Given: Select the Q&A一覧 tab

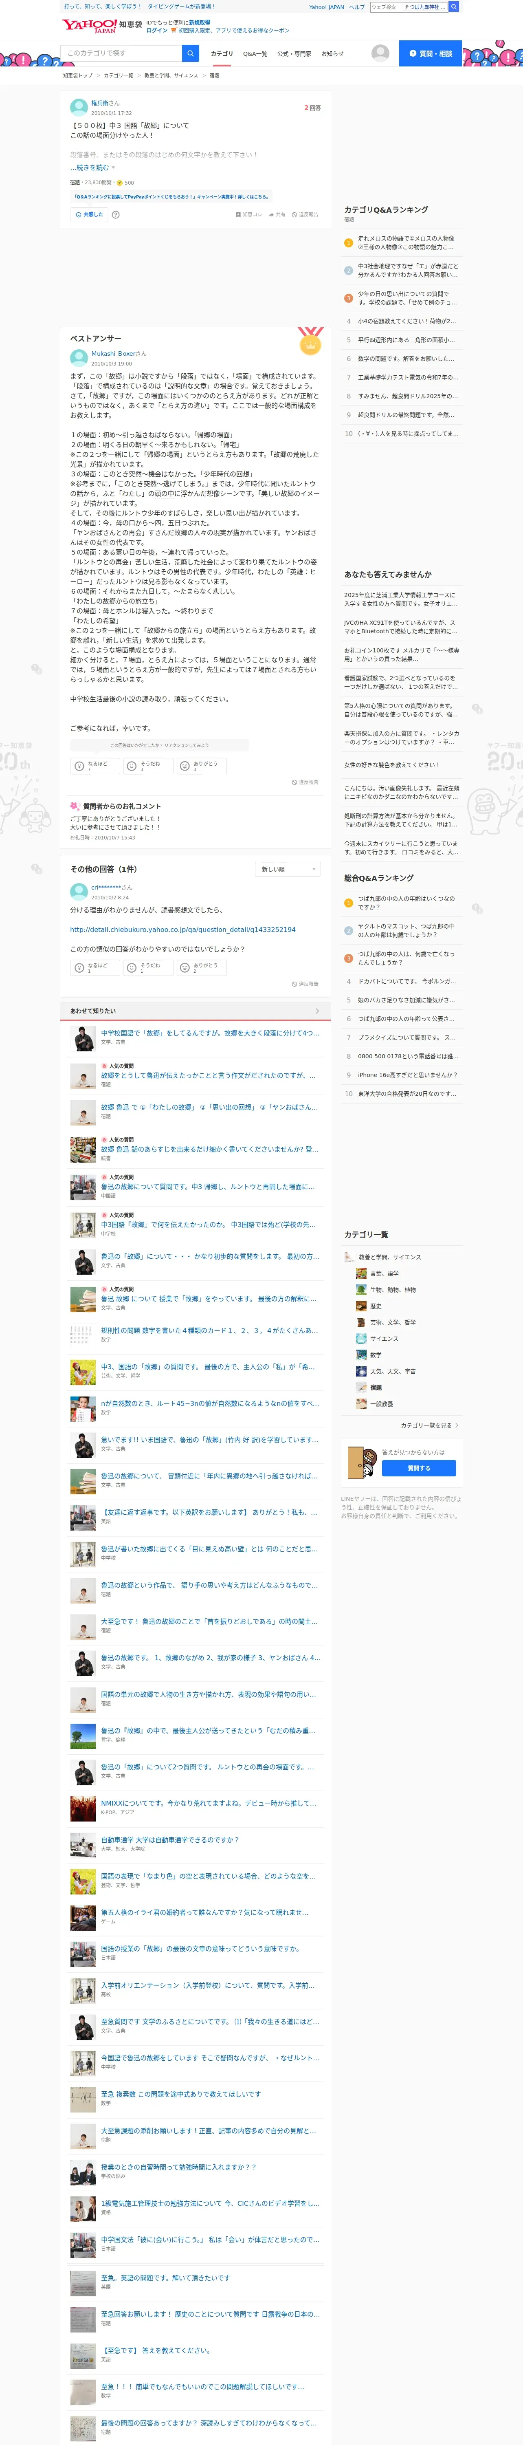Looking at the screenshot, I should coord(255,54).
